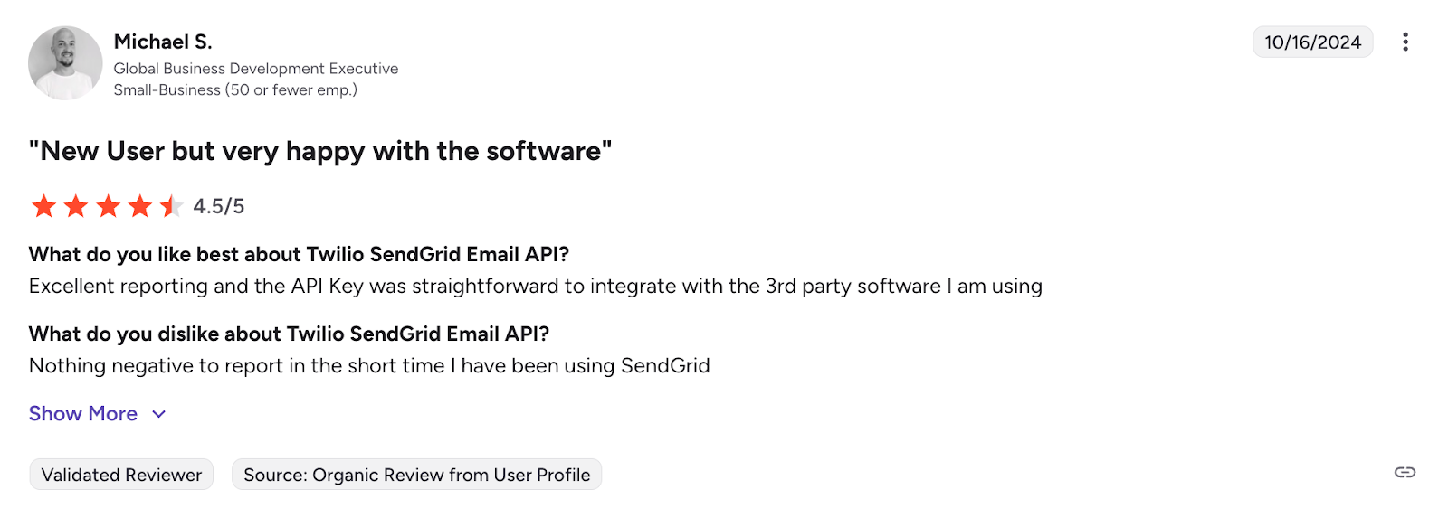Click the Small-Business company size text
The image size is (1448, 518).
click(235, 90)
